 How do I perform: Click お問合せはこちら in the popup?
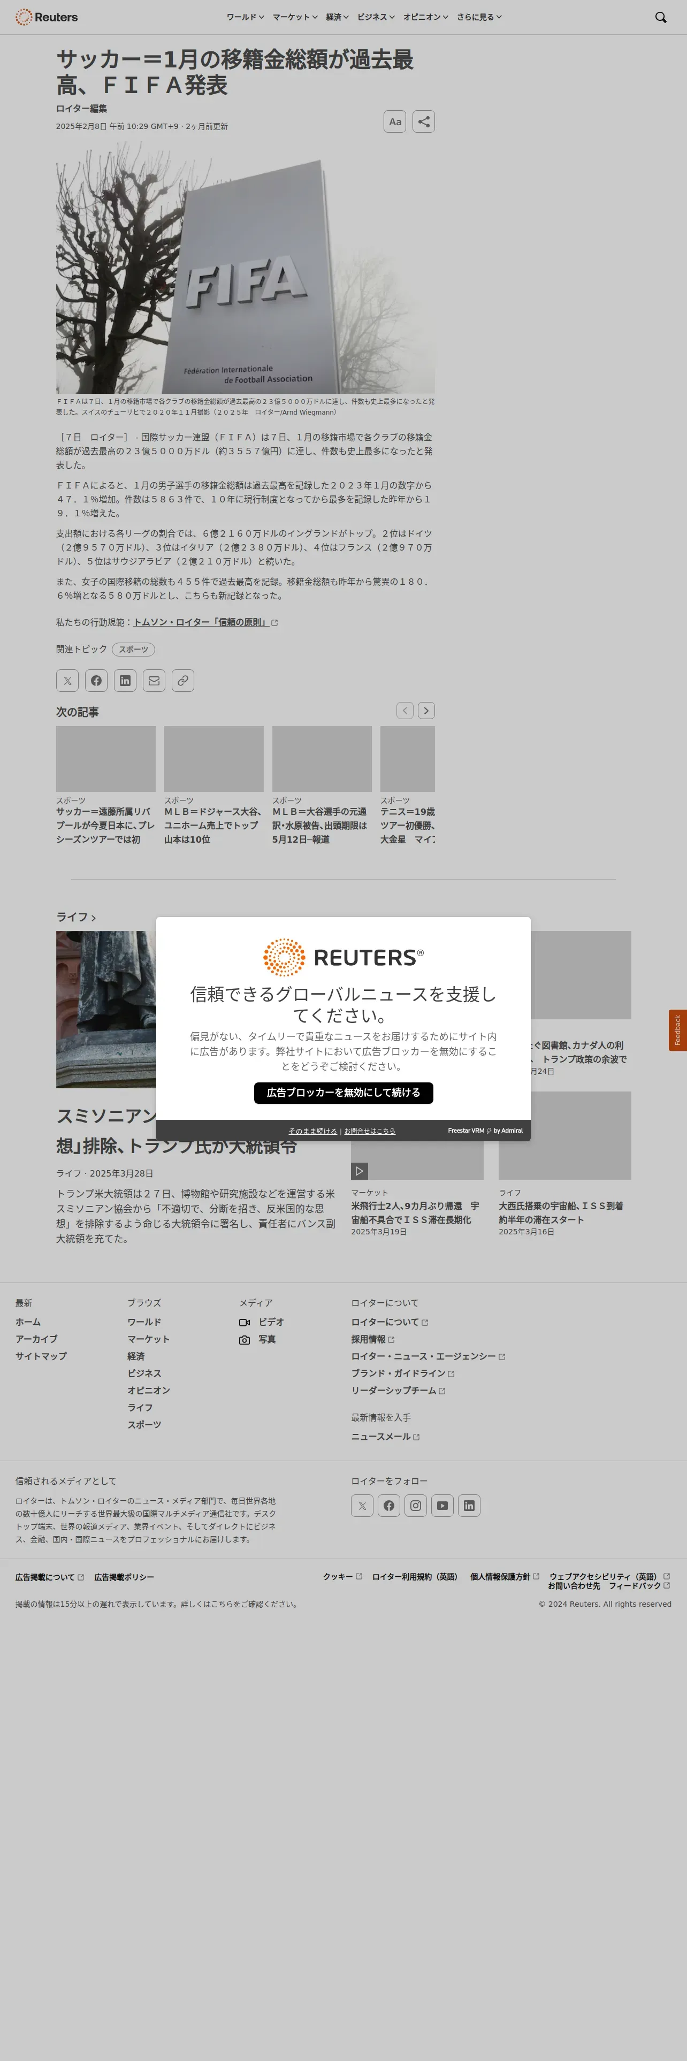370,1131
